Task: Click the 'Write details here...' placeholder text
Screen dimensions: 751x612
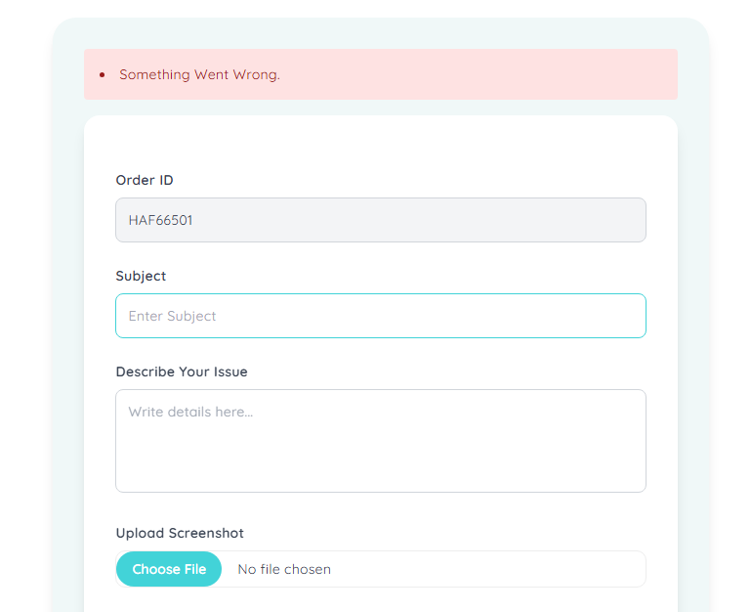Action: (190, 412)
